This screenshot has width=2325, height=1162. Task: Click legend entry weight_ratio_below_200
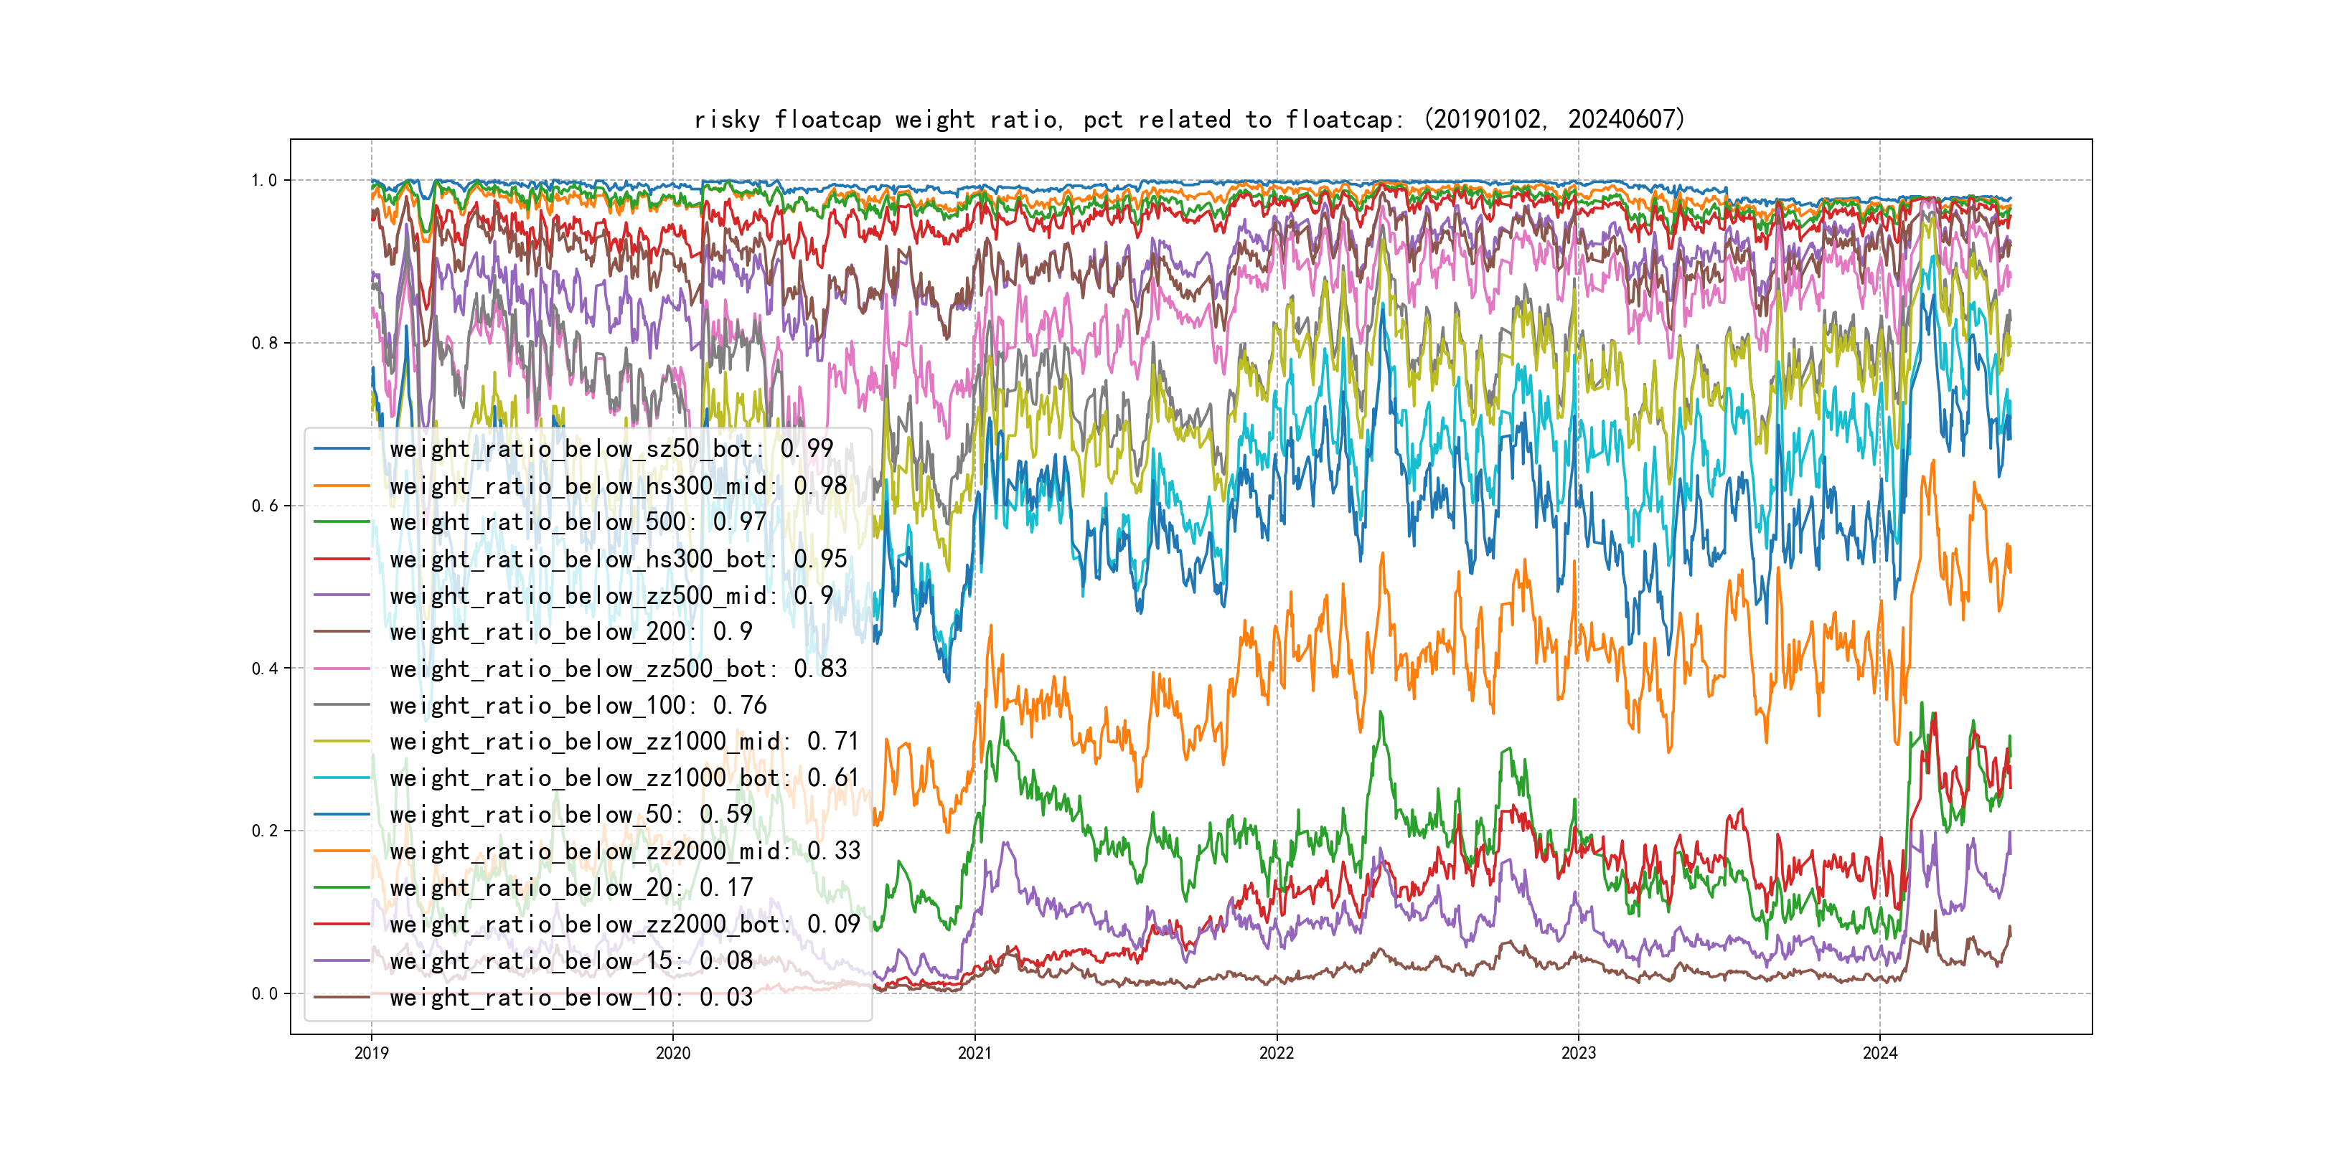pyautogui.click(x=570, y=631)
